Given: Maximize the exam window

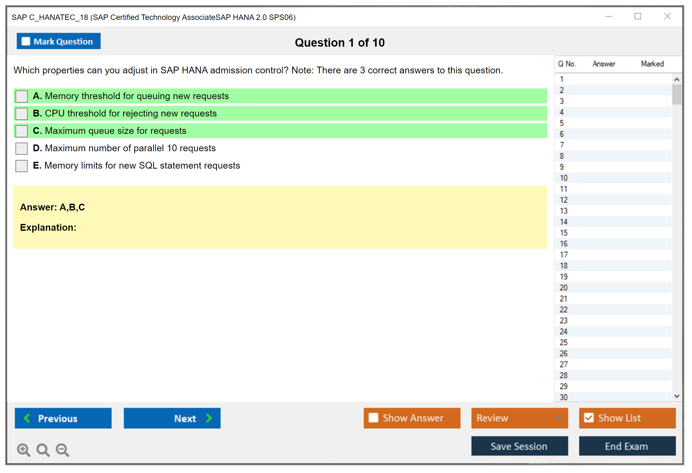Looking at the screenshot, I should point(638,16).
